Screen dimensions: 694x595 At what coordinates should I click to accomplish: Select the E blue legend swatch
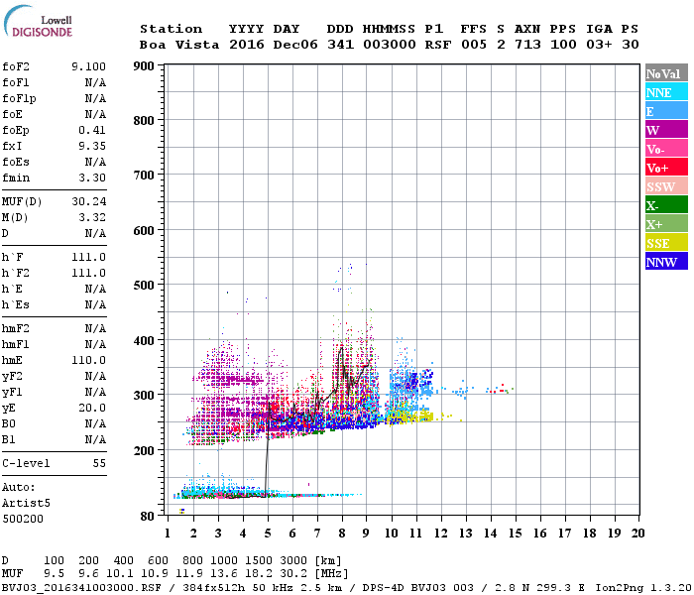(x=666, y=111)
